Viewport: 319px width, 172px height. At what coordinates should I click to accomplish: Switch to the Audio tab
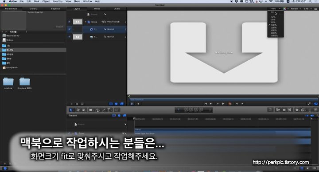click(x=117, y=8)
